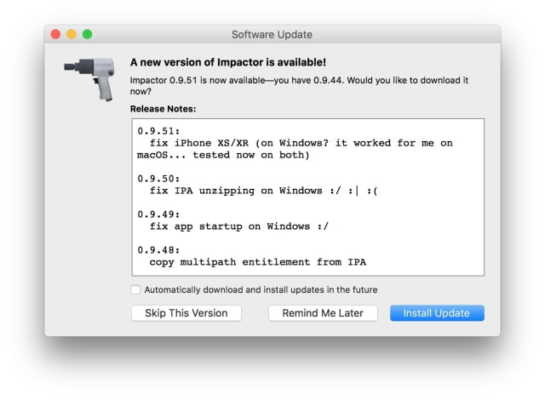Image resolution: width=545 pixels, height=400 pixels.
Task: Click the 'Release Notes:' label
Action: point(163,109)
